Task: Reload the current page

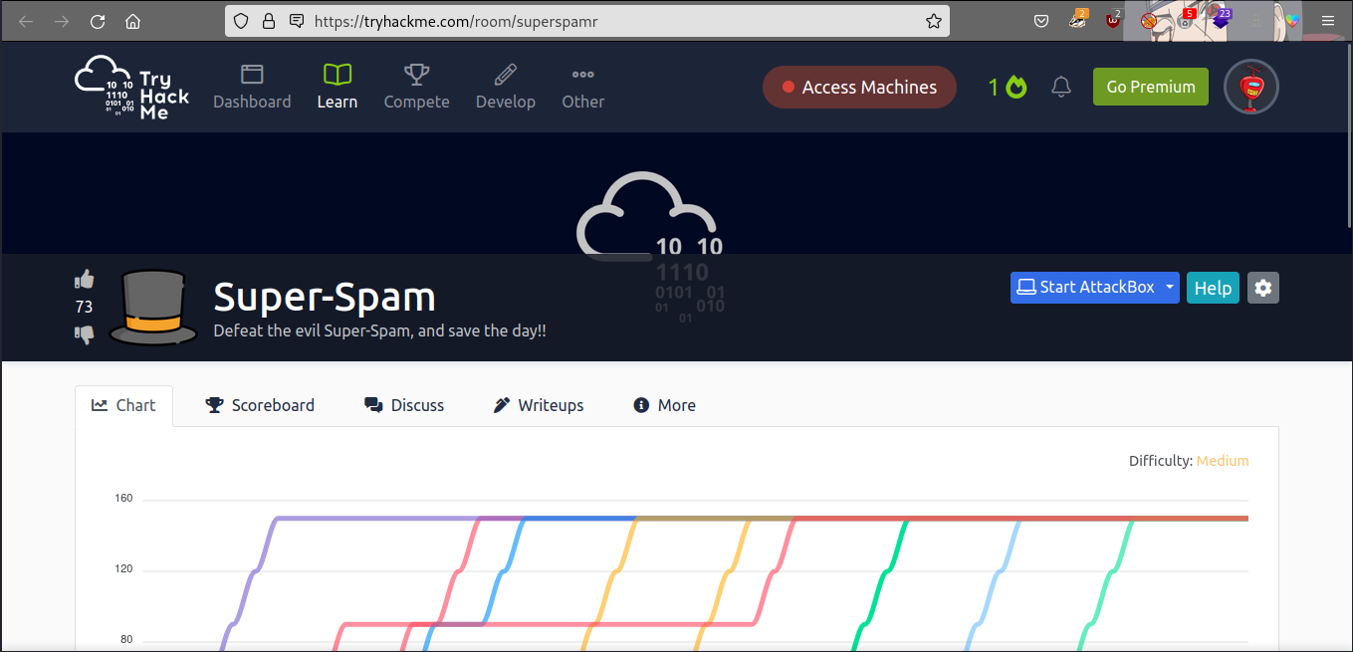Action: coord(98,21)
